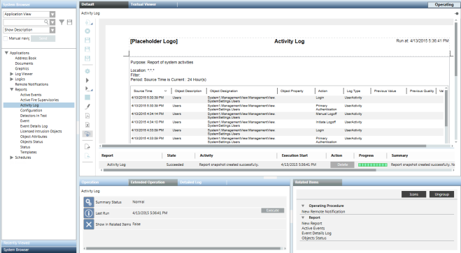Click the Ungroup button in Related Items

tap(441, 194)
